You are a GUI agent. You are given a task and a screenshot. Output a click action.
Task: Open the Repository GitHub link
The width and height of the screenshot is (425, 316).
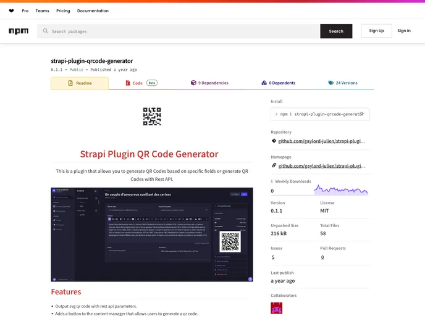coord(321,141)
